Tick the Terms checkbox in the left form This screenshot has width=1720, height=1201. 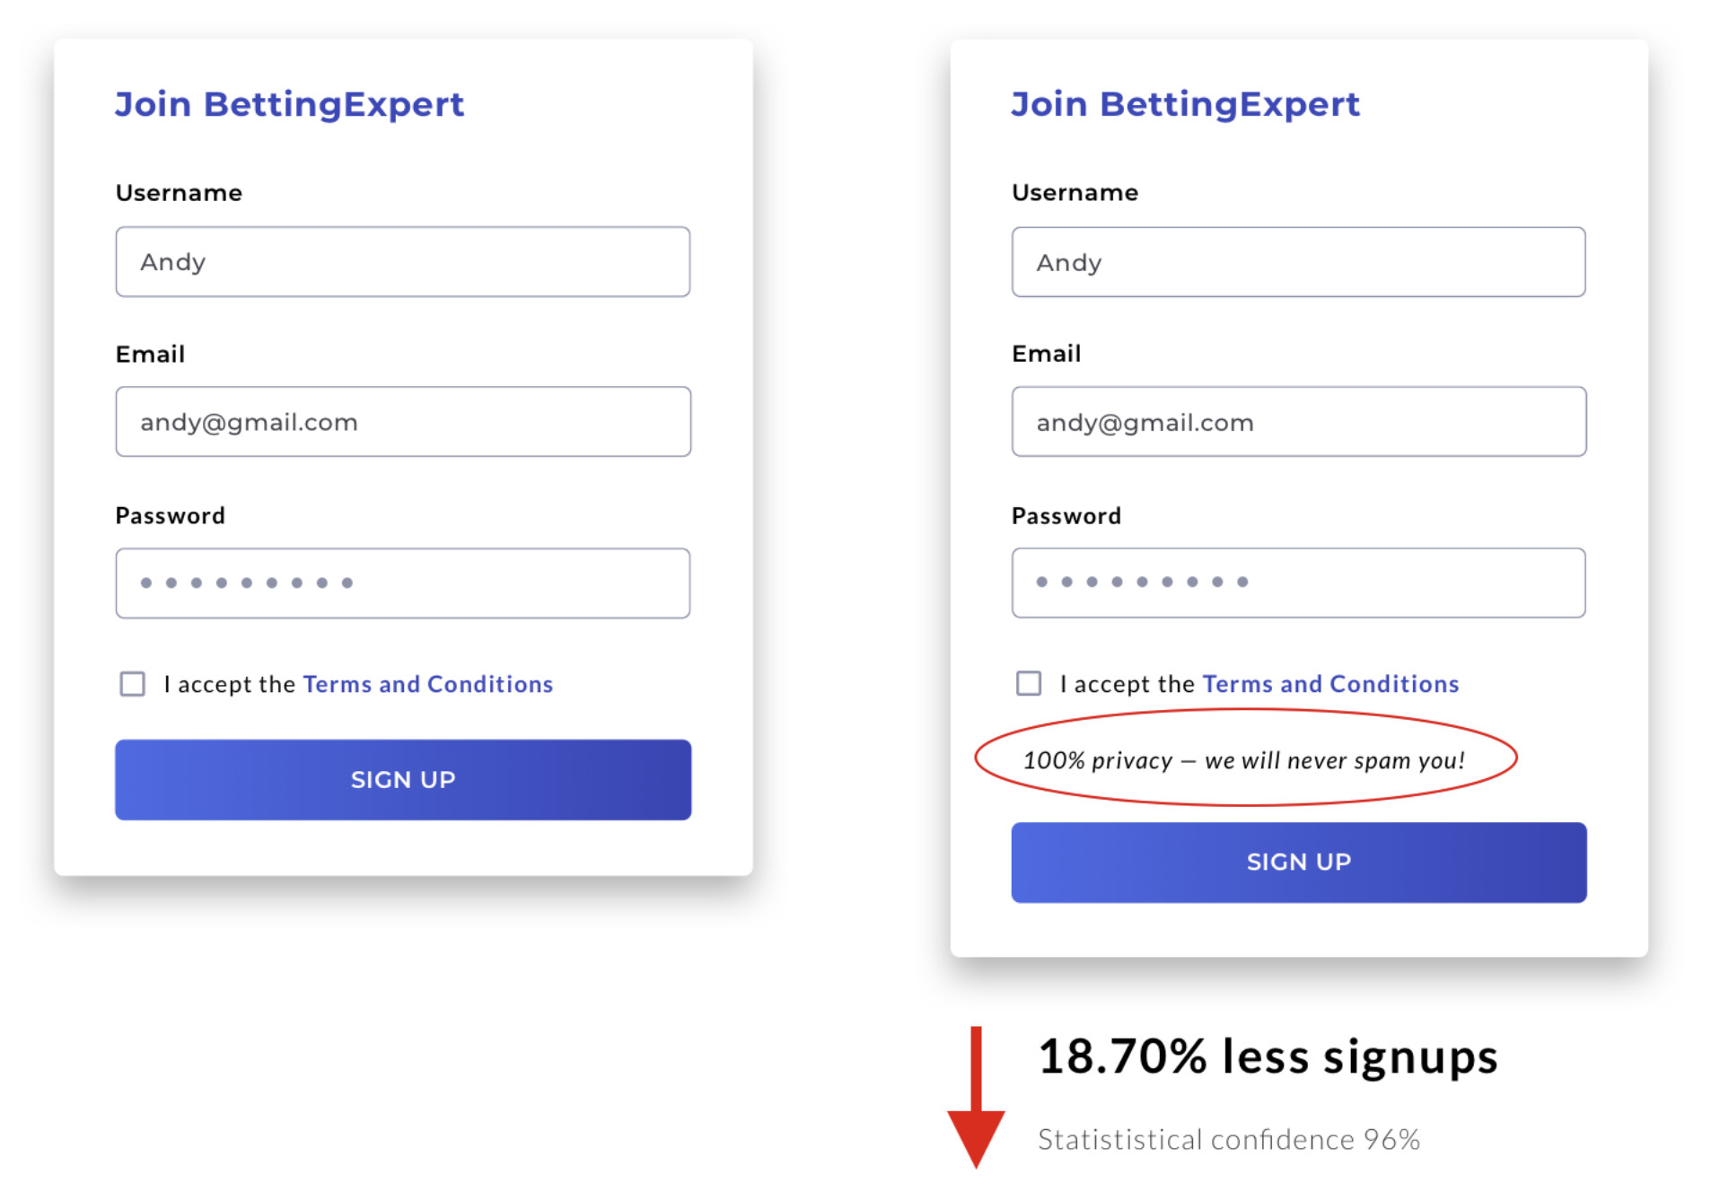coord(132,684)
